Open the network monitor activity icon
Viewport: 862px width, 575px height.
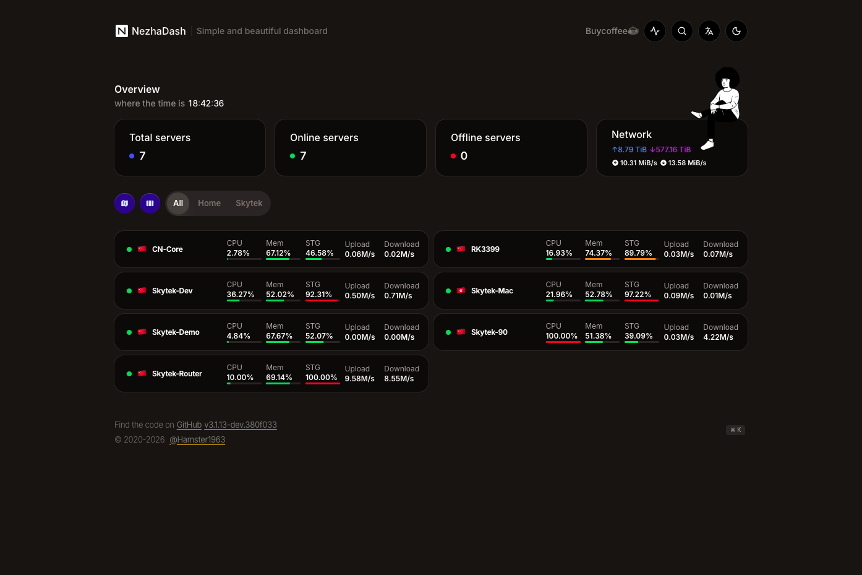(655, 31)
